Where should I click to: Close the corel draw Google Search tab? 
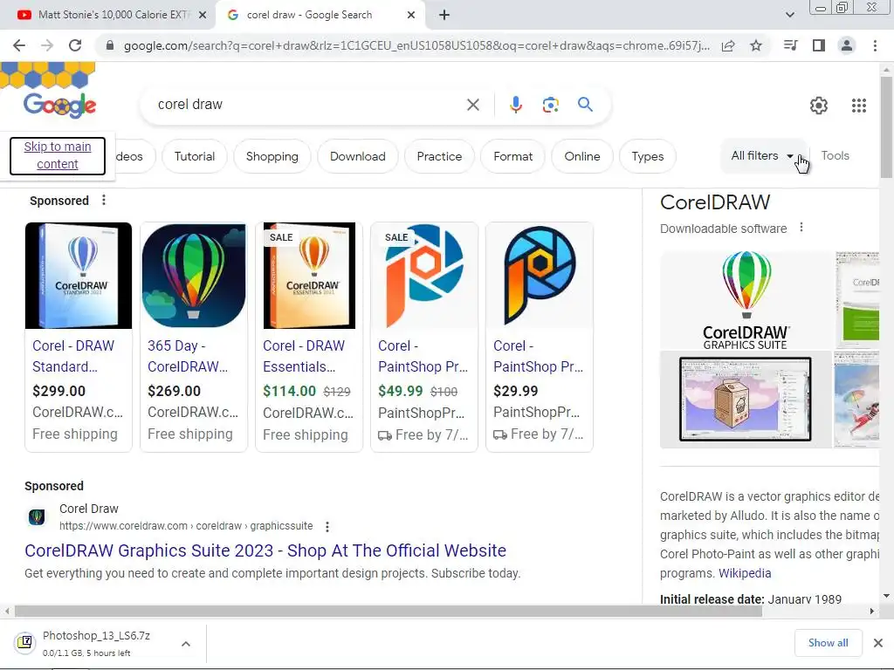[x=411, y=15]
